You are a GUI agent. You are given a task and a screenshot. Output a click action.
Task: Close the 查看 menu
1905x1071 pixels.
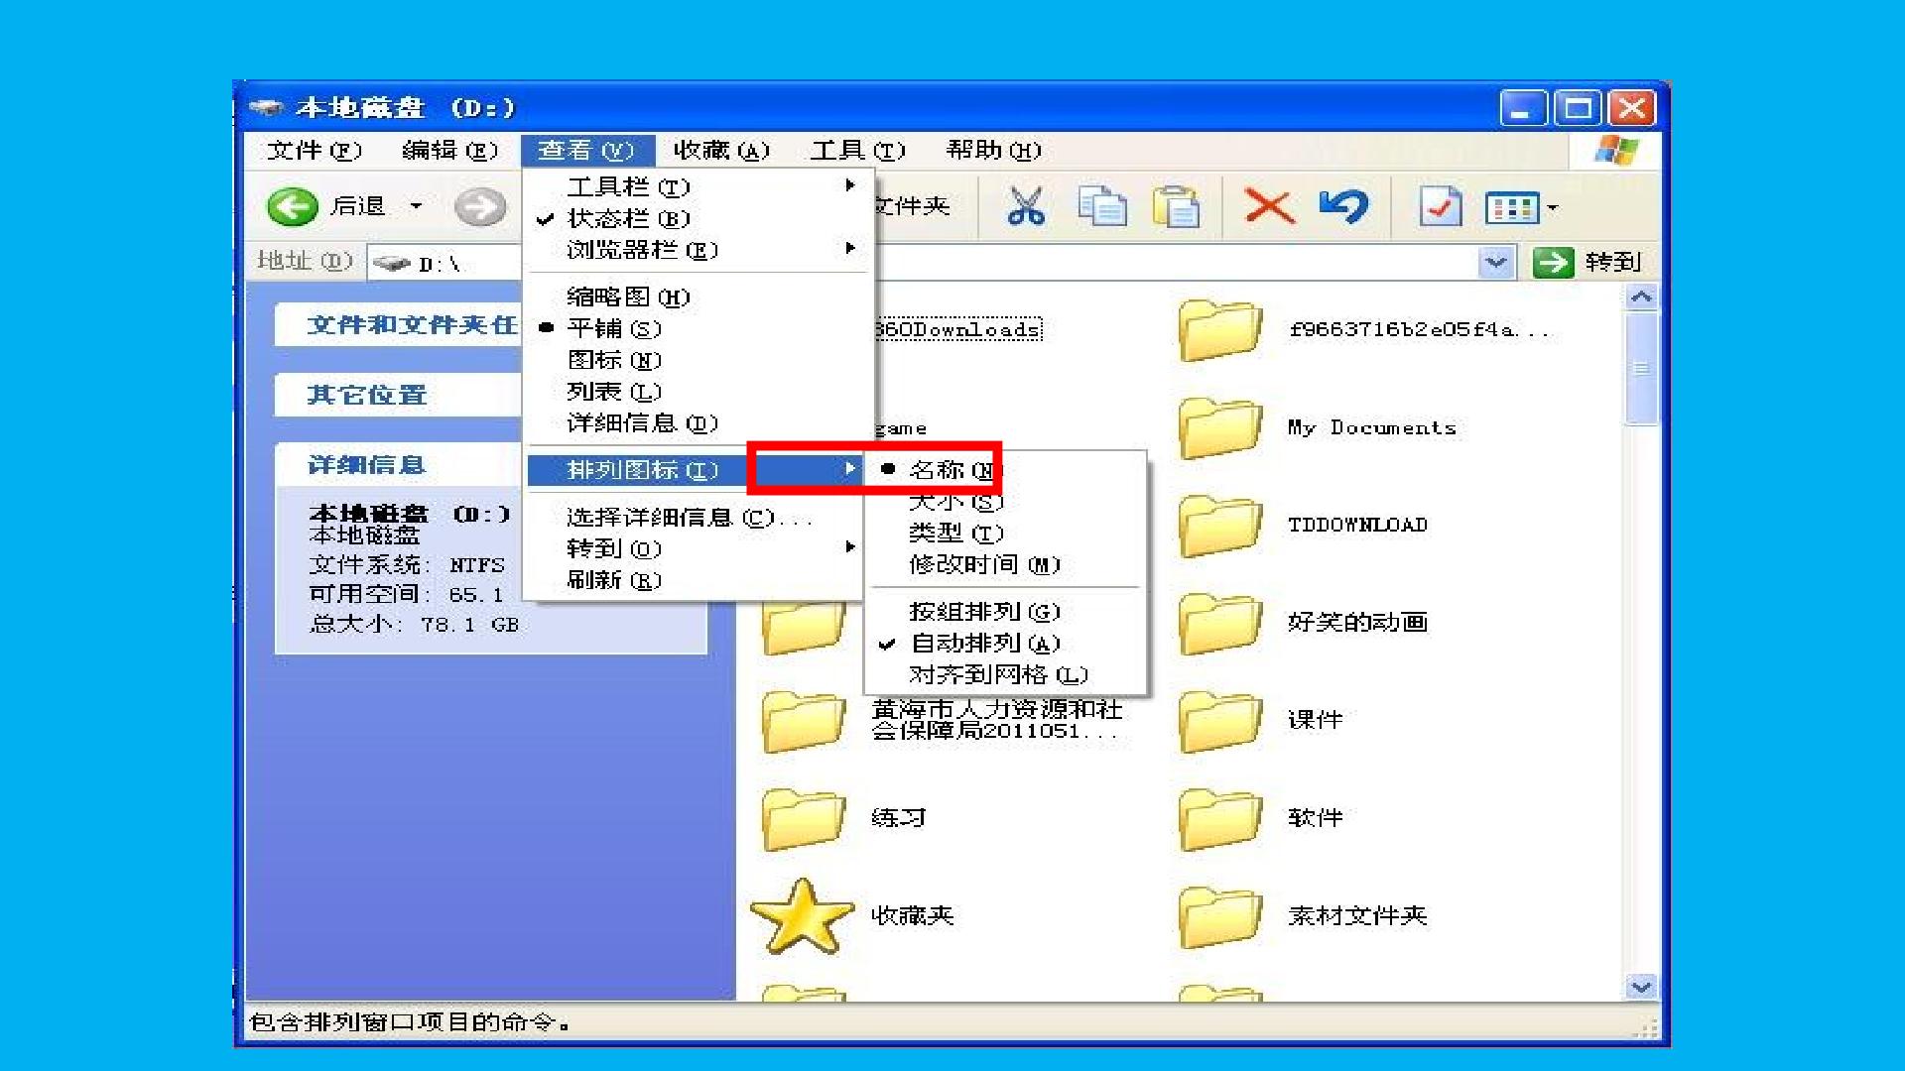tap(587, 151)
